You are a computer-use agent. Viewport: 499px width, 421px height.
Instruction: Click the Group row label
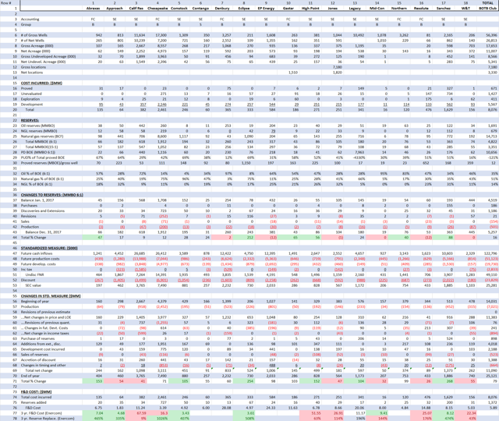[26, 24]
